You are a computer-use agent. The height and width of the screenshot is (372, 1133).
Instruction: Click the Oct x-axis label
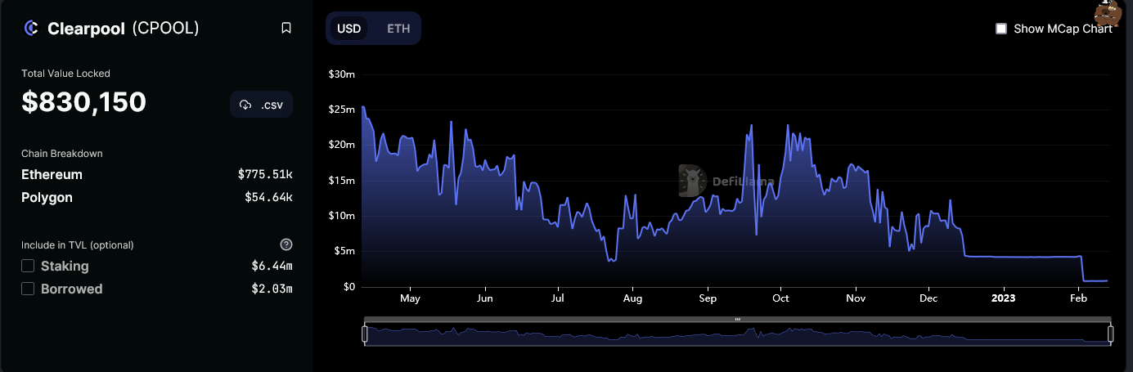(x=781, y=298)
